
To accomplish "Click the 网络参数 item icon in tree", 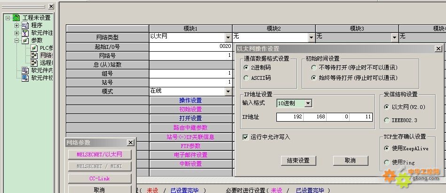I will click(x=34, y=55).
